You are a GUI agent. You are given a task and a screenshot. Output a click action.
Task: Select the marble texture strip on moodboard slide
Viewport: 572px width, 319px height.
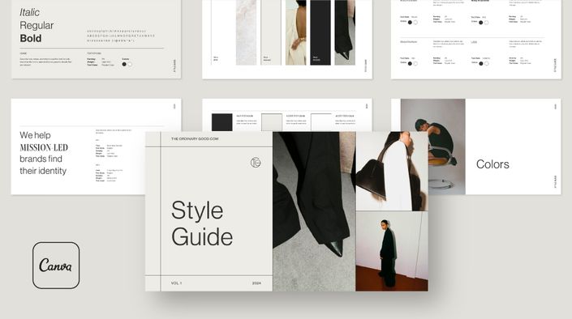246,32
